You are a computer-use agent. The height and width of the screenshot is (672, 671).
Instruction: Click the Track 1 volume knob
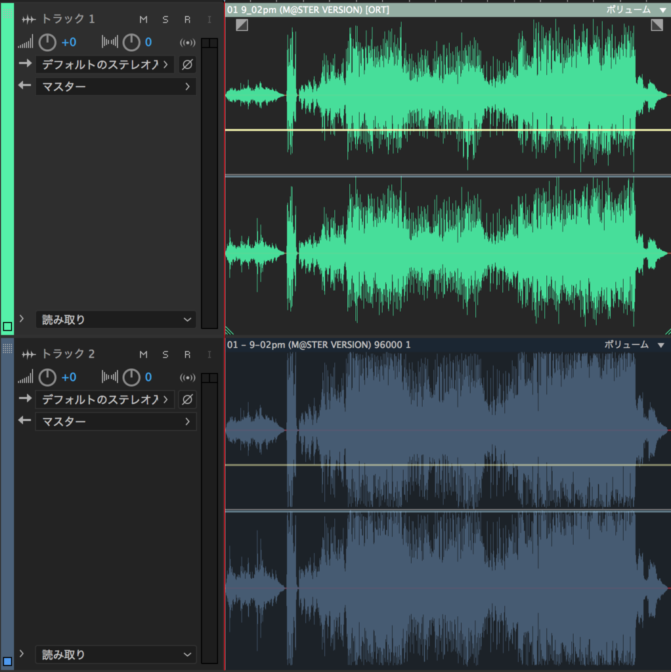point(47,42)
